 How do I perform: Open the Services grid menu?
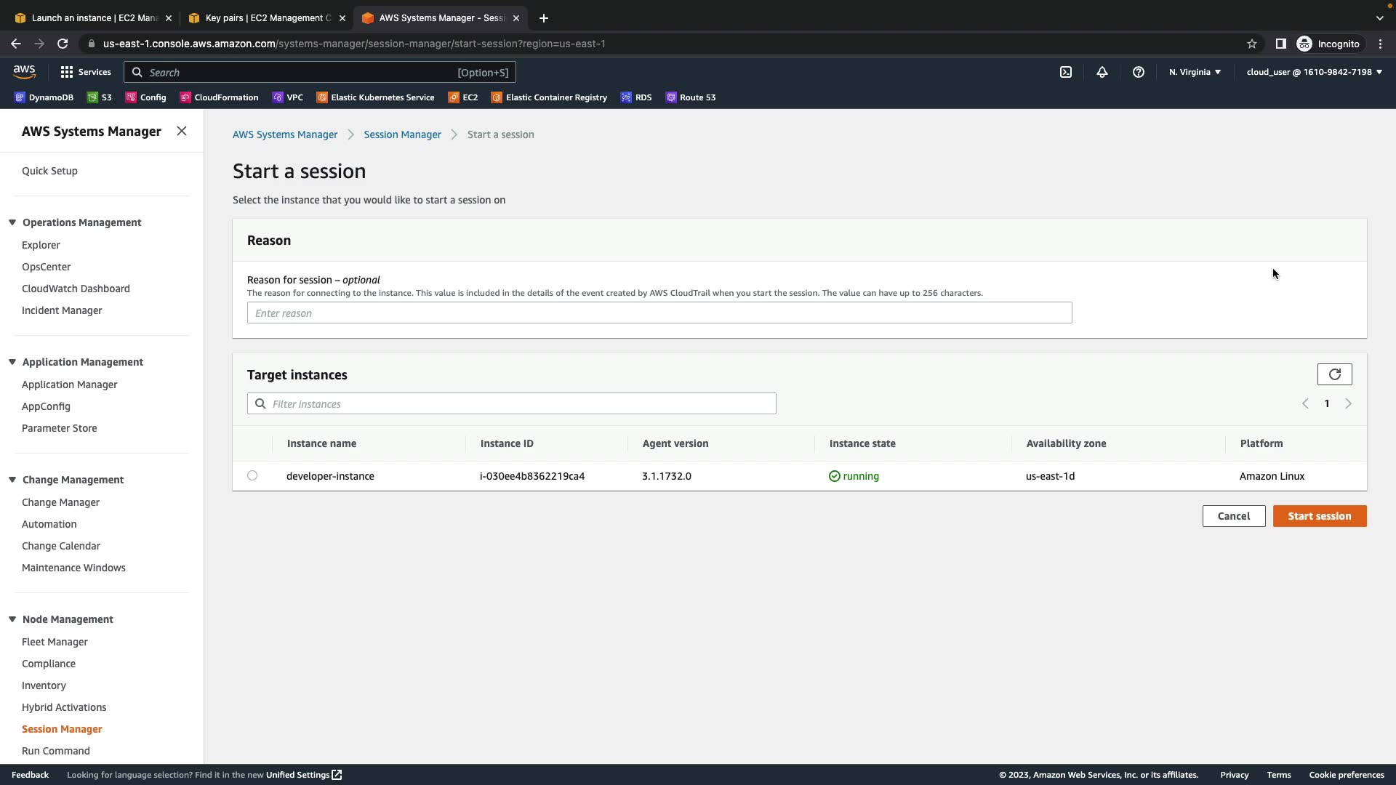pos(67,72)
